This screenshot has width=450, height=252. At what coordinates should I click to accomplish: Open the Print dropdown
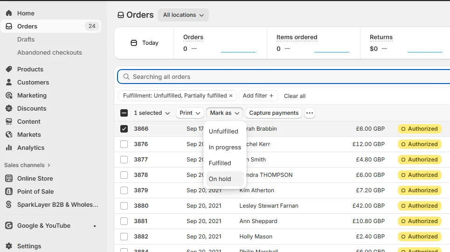point(190,113)
